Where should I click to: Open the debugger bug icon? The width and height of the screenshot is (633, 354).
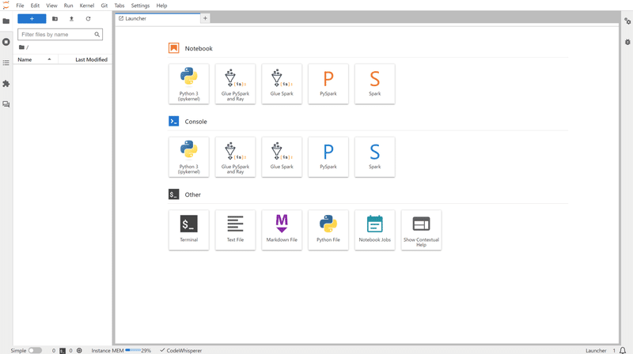pos(627,42)
